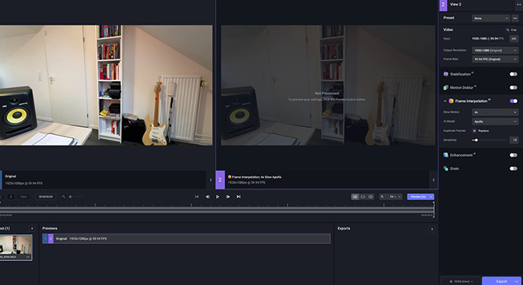This screenshot has height=285, width=523.
Task: Open the AI Model dropdown
Action: click(495, 122)
